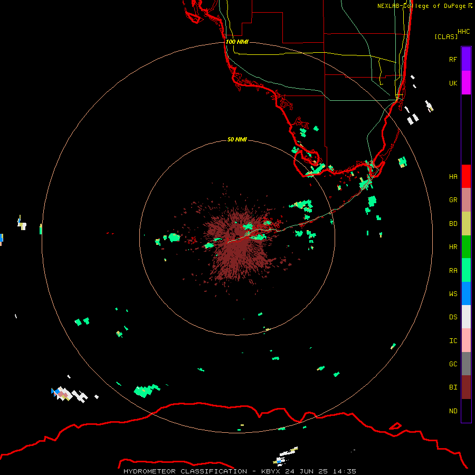Click the HA legend label
475x475 pixels.
point(453,176)
